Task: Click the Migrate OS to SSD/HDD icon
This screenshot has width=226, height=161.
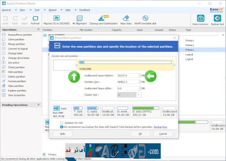Action: (x=56, y=18)
